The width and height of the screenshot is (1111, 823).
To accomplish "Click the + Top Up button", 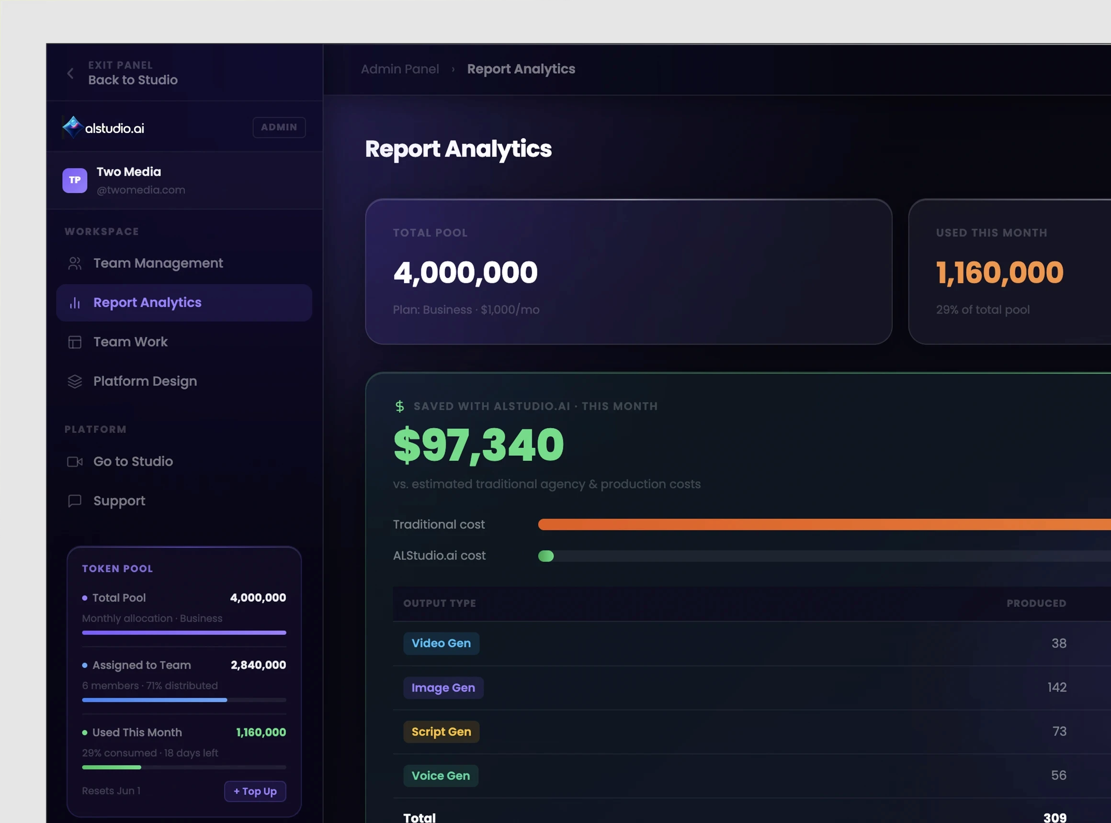I will (x=255, y=791).
